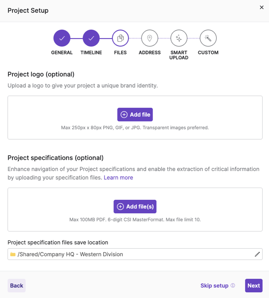
Task: Return to the previous step with Back
Action: click(16, 285)
